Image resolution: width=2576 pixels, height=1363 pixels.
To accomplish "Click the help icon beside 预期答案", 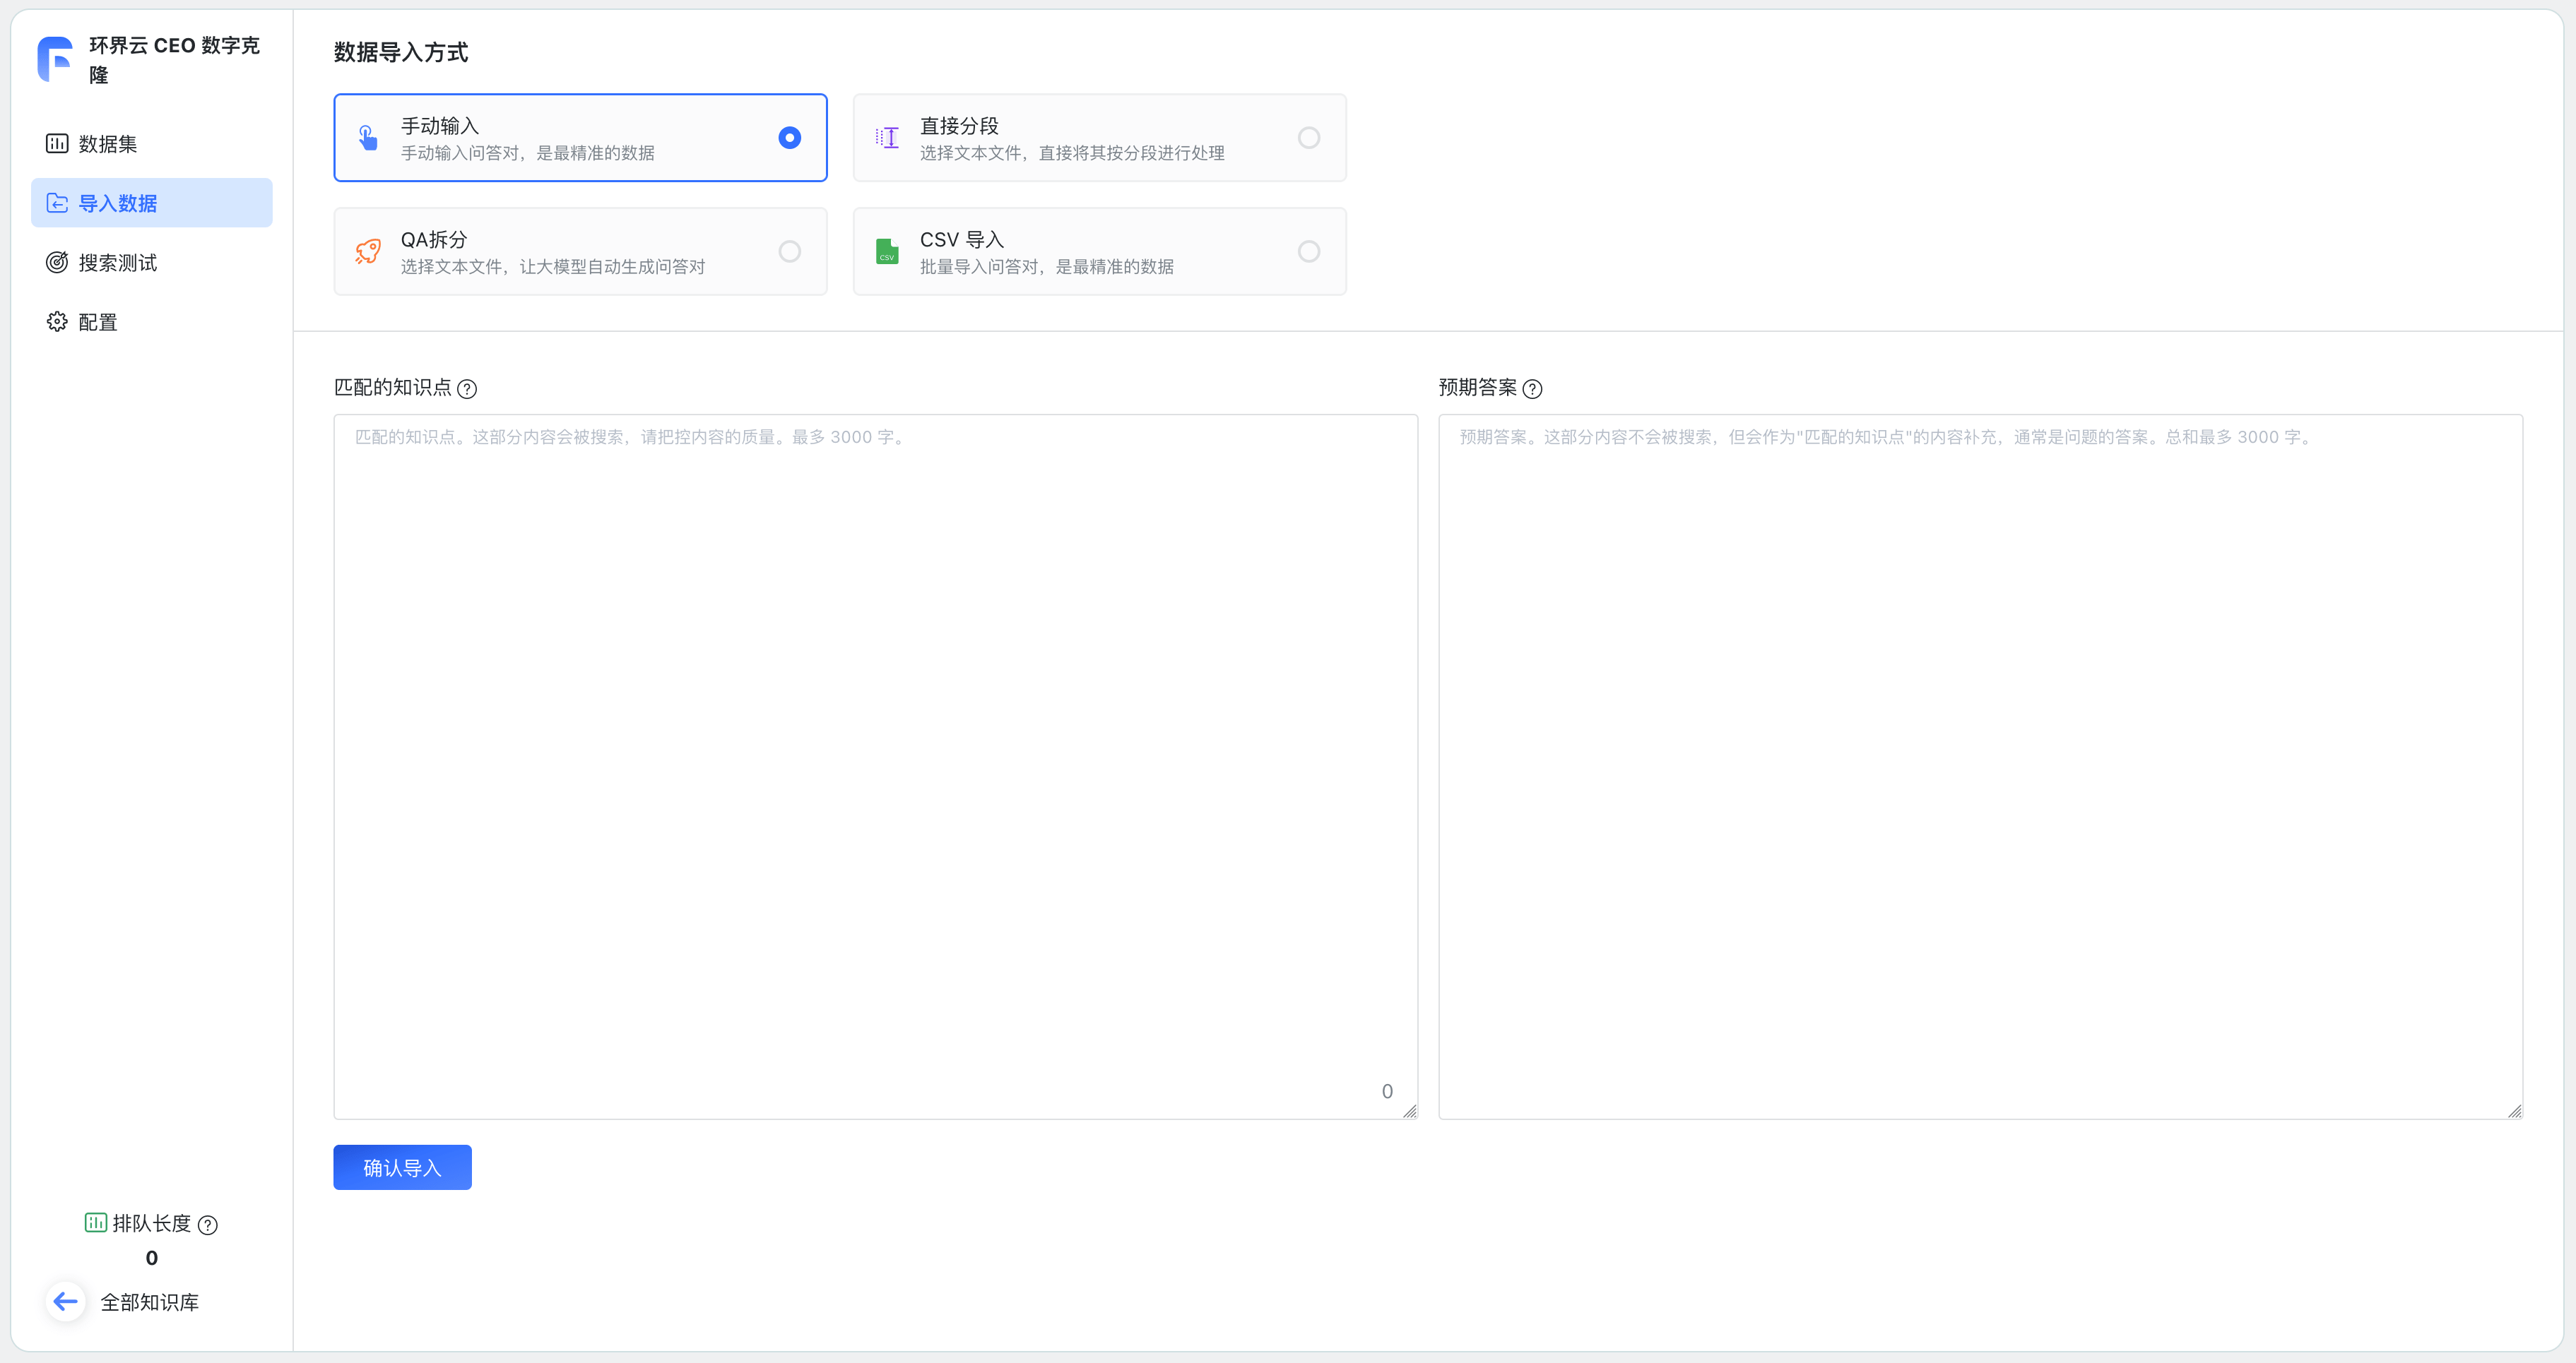I will (1532, 388).
